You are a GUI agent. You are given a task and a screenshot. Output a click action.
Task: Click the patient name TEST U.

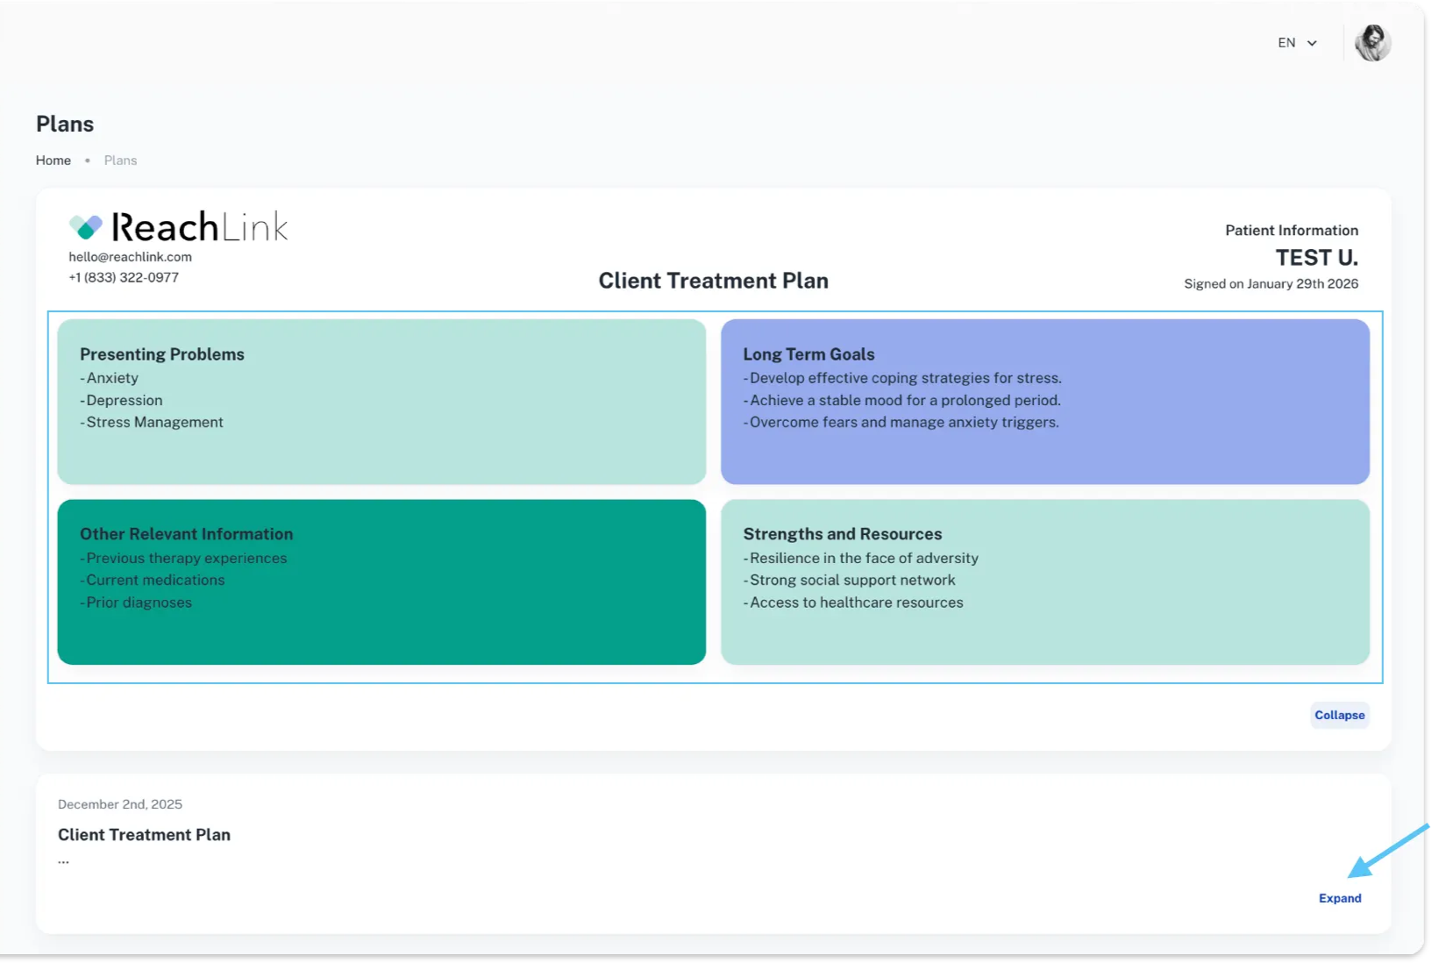(1316, 258)
